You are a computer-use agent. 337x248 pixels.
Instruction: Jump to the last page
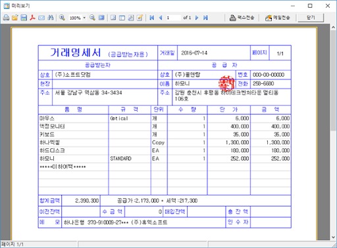205,18
